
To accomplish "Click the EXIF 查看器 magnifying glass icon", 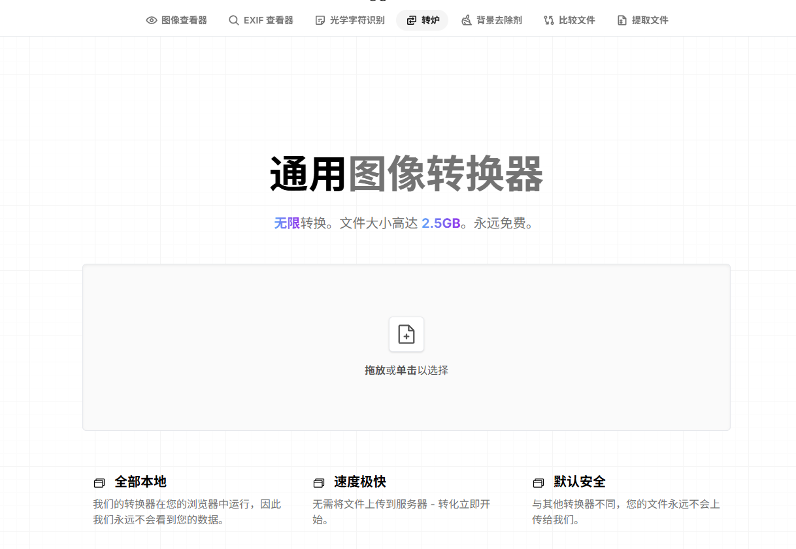I will click(x=233, y=20).
